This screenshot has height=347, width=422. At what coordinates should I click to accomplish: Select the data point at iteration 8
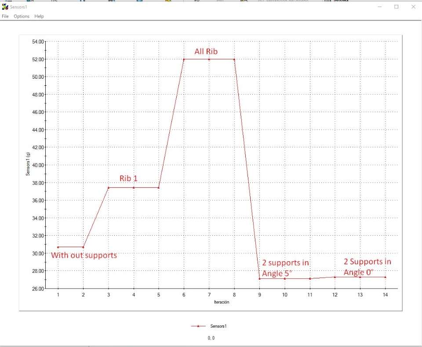click(x=234, y=59)
